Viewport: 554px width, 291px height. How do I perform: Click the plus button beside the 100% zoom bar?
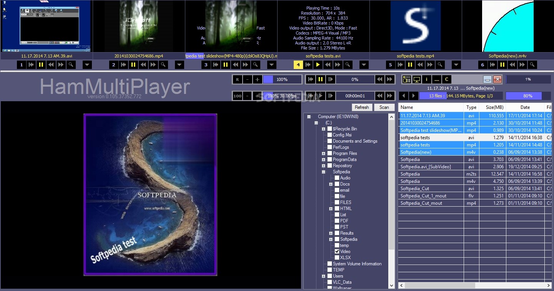point(258,79)
